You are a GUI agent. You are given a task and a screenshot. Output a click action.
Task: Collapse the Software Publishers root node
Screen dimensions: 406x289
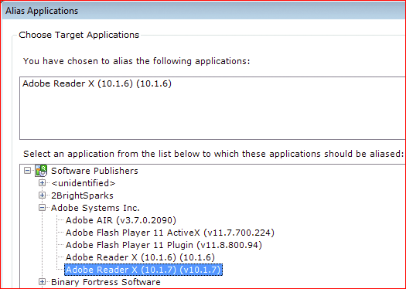click(27, 171)
